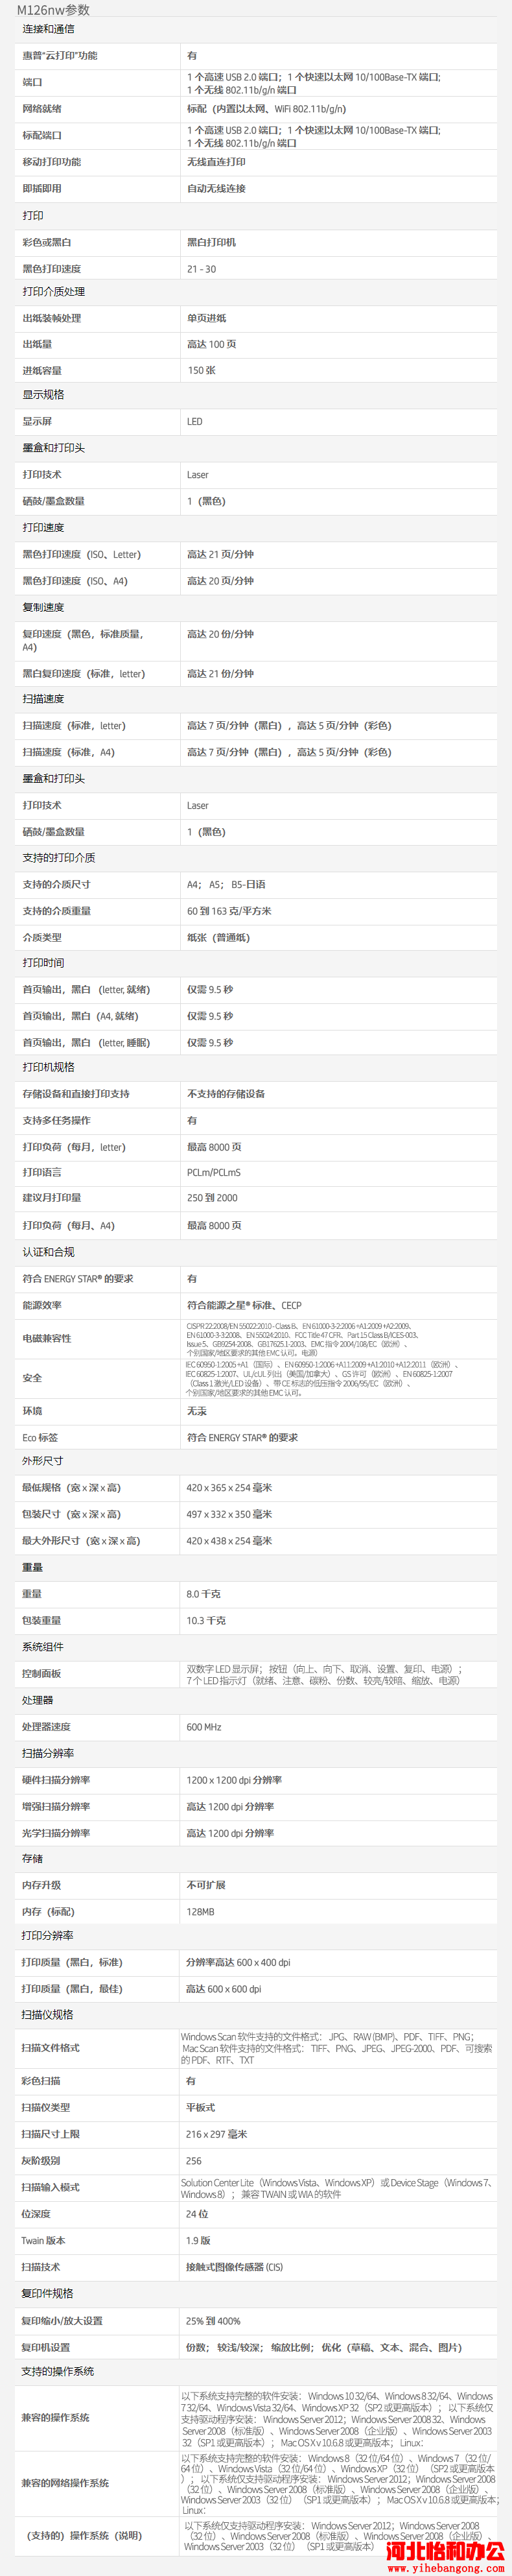Click the display value "LED"
Image resolution: width=512 pixels, height=2576 pixels.
pyautogui.click(x=195, y=422)
